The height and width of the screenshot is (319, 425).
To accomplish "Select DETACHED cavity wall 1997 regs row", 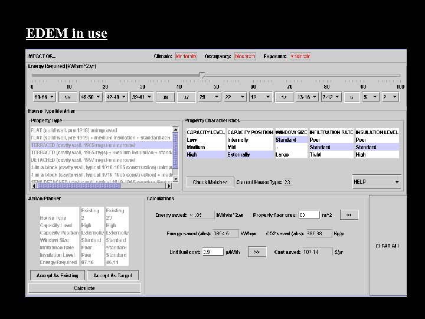I will tap(102, 160).
